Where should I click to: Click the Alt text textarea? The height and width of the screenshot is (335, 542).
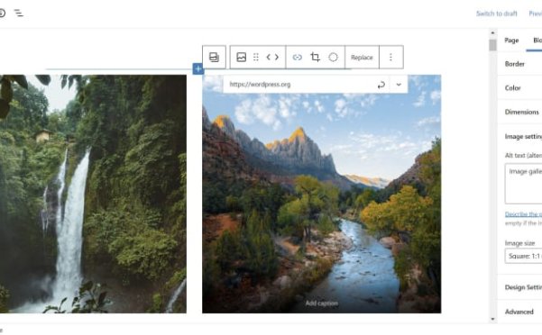523,184
